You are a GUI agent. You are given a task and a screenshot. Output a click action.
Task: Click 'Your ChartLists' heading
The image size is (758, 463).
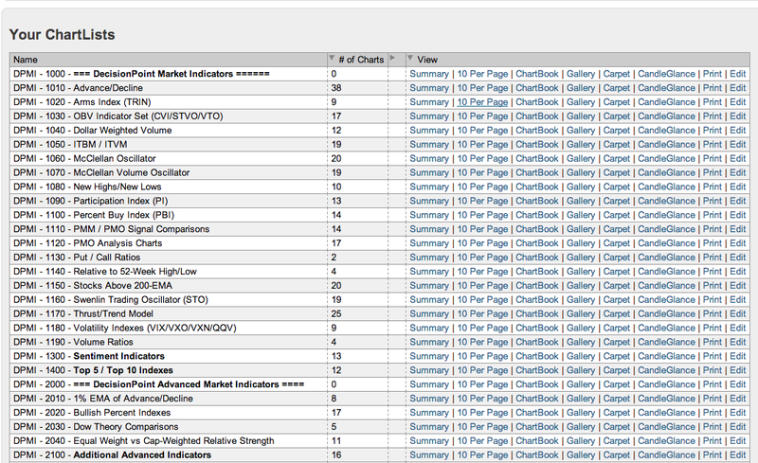click(62, 35)
